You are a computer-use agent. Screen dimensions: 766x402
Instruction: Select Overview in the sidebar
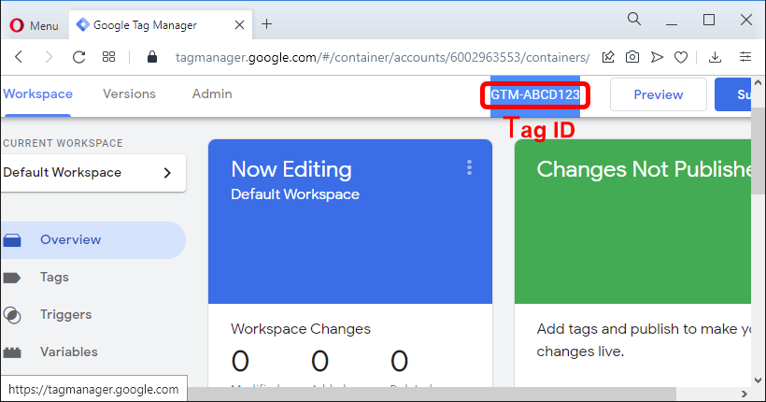tap(92, 240)
